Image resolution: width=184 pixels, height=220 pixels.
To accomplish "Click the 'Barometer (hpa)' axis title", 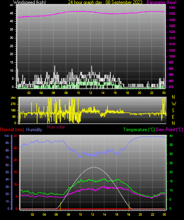I will (x=161, y=2).
